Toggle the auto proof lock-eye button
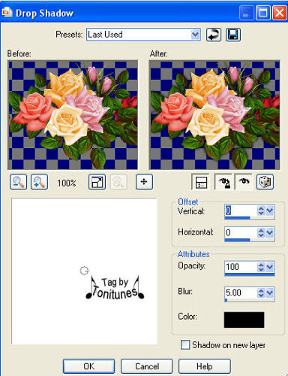 pos(224,182)
